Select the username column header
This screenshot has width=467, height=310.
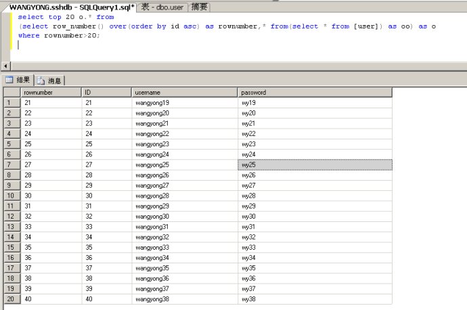tap(185, 92)
